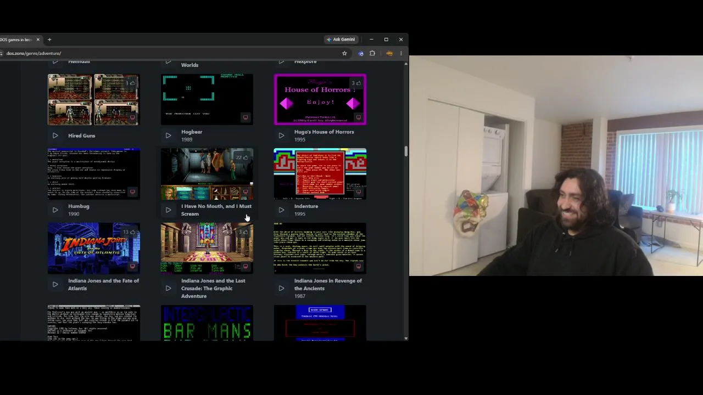Click the year 1987 under Revenge of the Ancients

(x=300, y=296)
